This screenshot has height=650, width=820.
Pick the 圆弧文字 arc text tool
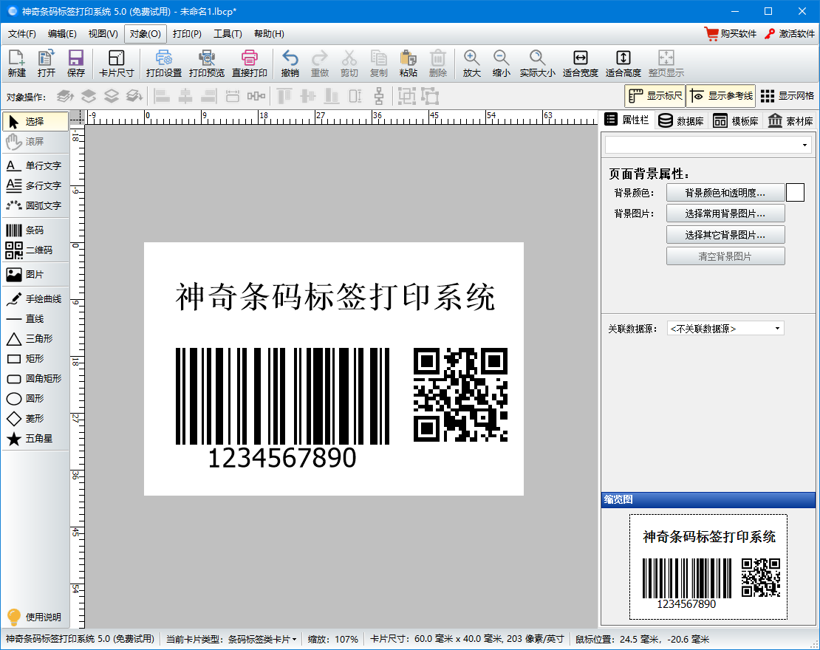point(35,205)
